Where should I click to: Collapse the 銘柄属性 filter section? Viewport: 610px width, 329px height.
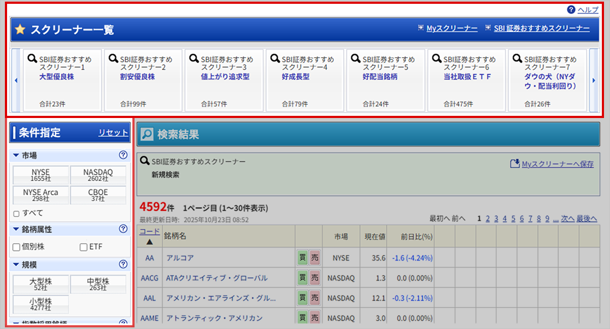[16, 229]
